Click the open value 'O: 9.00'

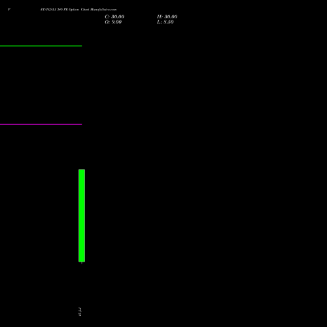[x=113, y=22]
